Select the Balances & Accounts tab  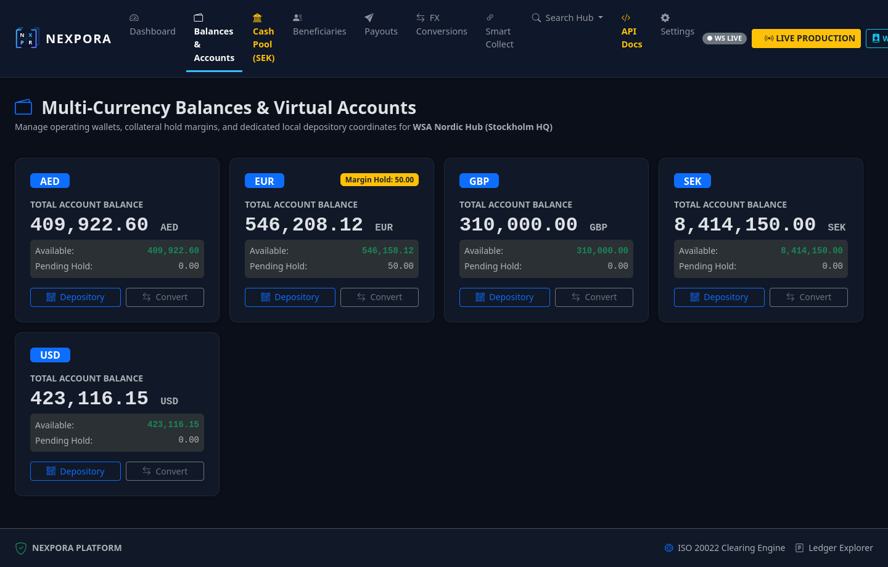click(x=214, y=38)
